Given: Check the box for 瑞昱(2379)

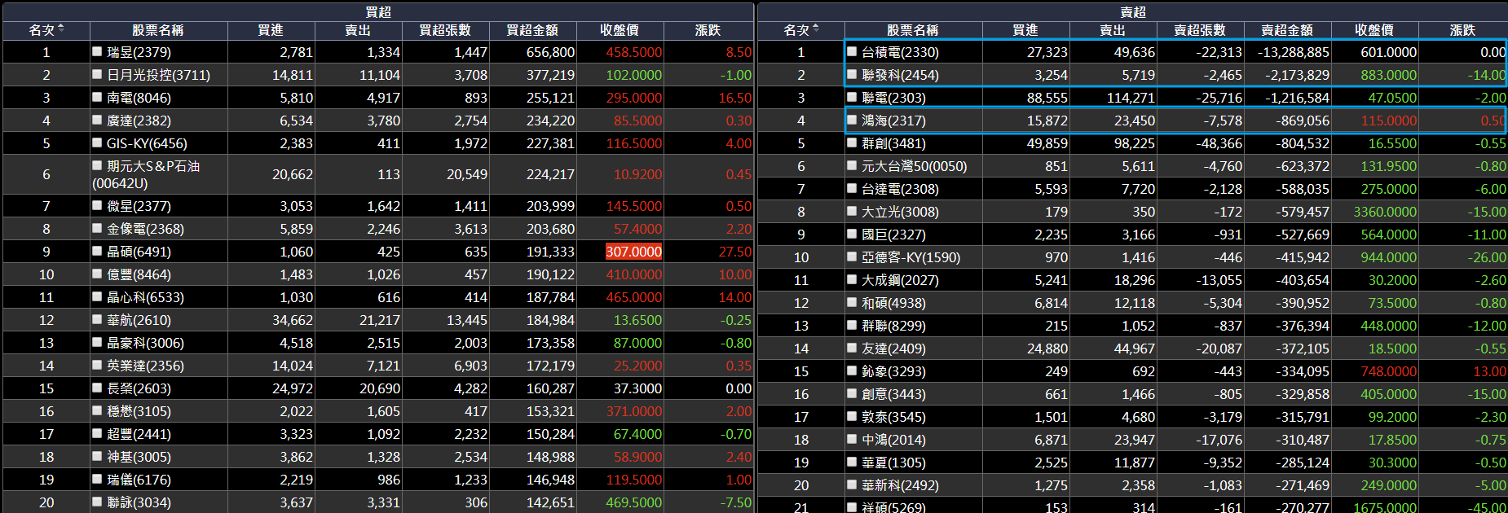Looking at the screenshot, I should tap(97, 51).
